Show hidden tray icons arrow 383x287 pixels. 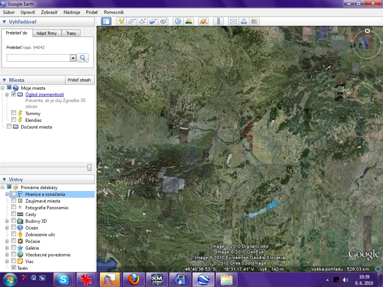pos(328,280)
